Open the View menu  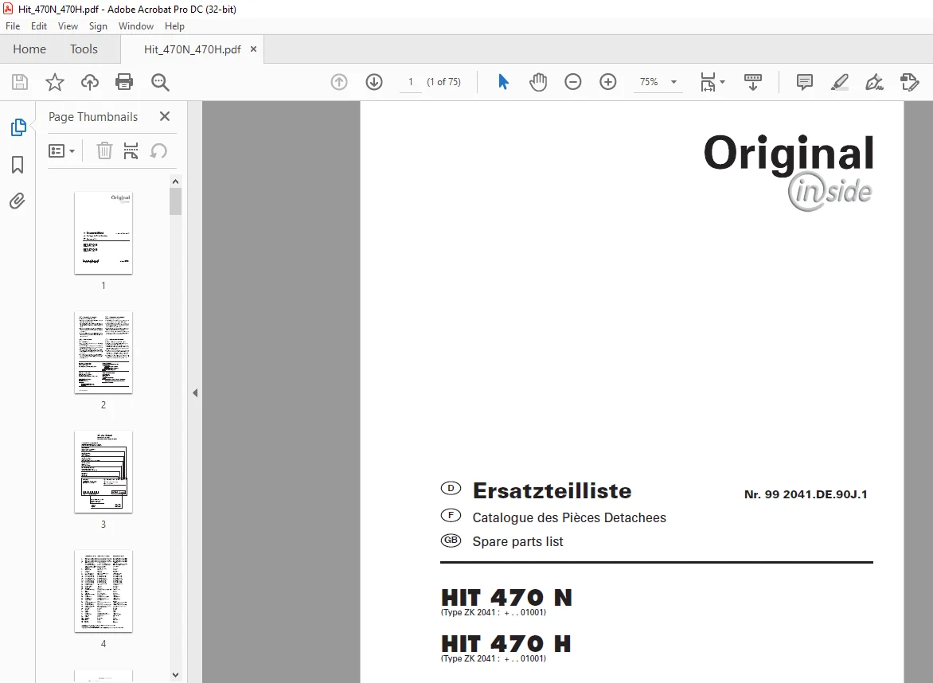point(68,26)
